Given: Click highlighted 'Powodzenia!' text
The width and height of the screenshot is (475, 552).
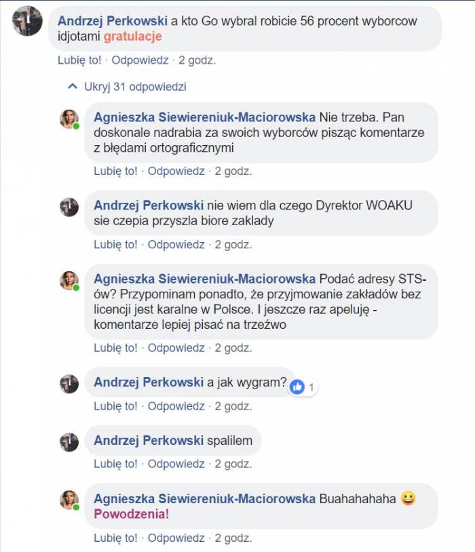Looking at the screenshot, I should click(x=132, y=514).
